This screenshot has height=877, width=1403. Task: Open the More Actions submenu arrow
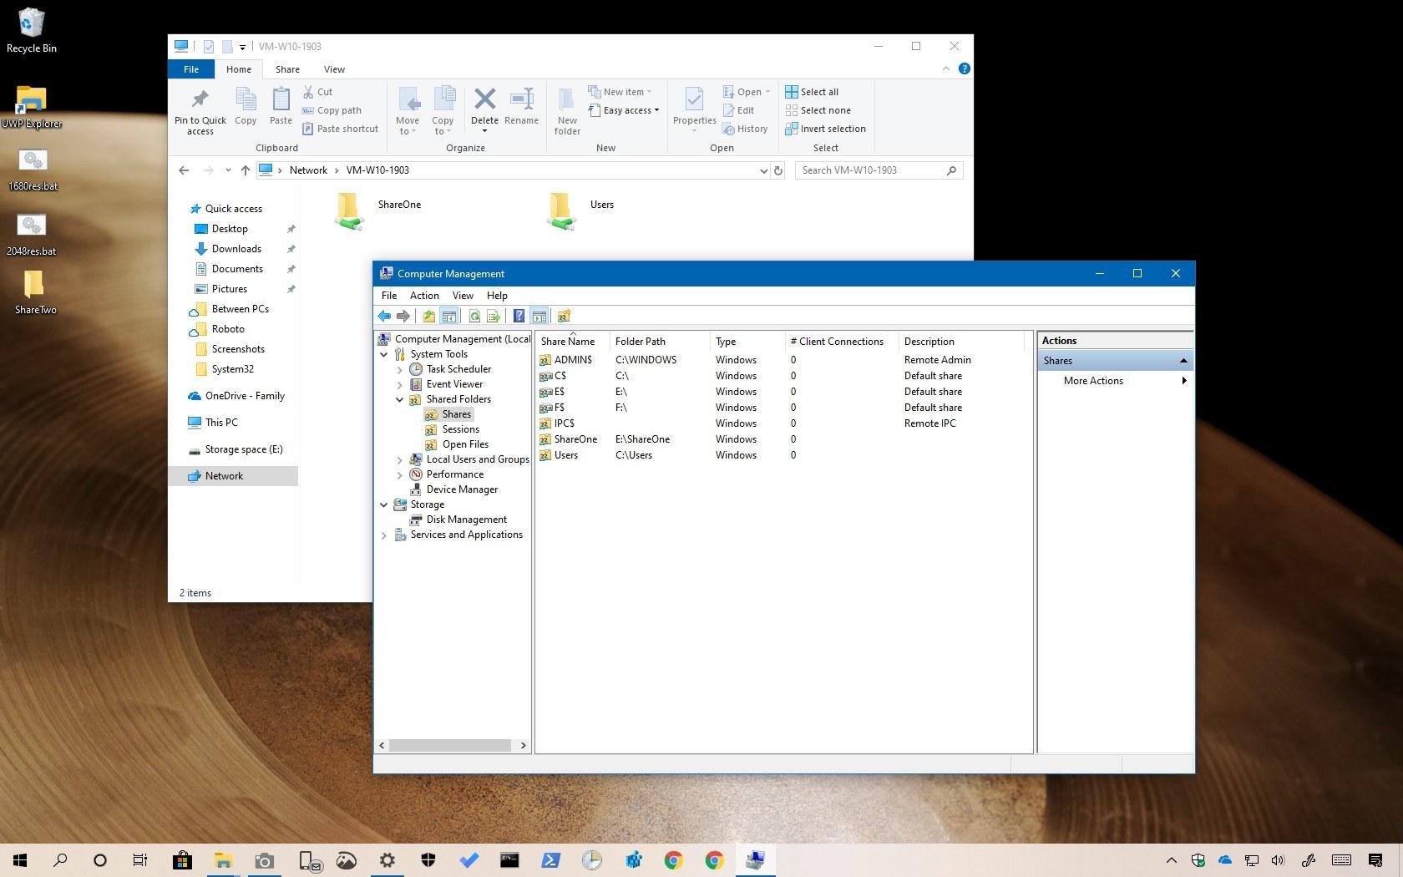coord(1183,381)
